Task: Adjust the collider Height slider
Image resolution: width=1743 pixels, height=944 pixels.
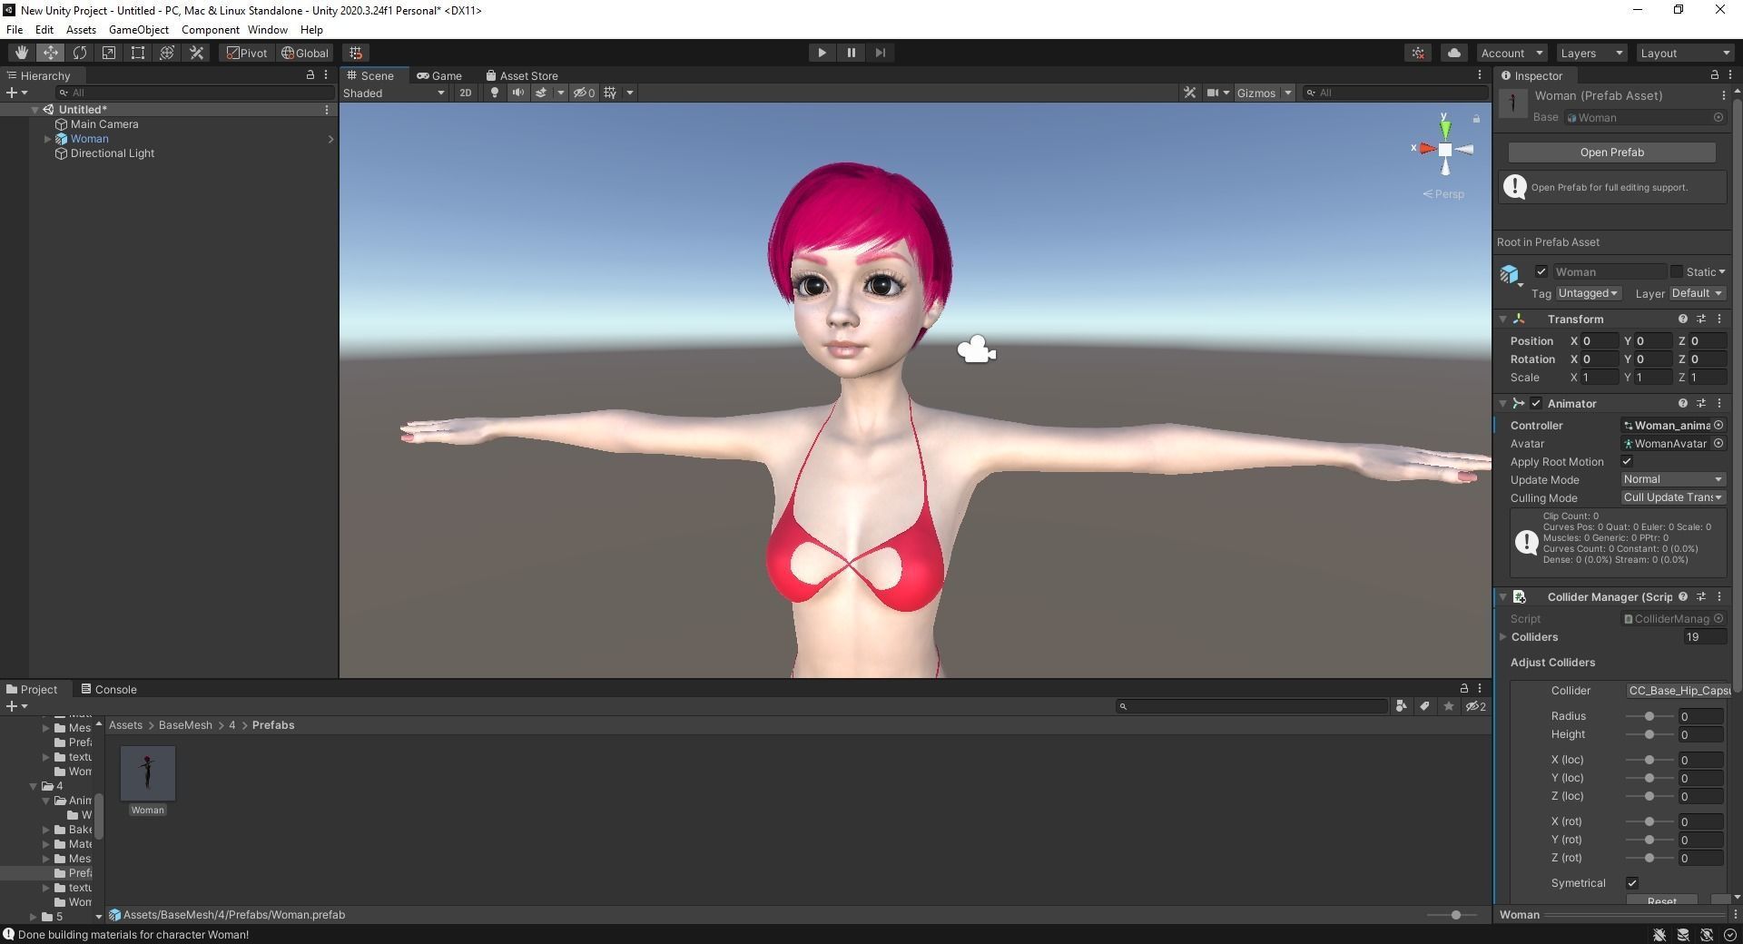Action: [1649, 735]
